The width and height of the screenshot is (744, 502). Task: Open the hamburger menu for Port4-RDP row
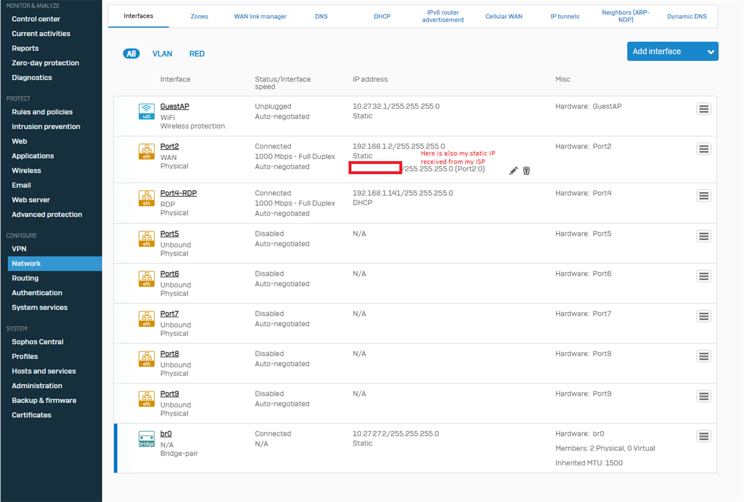coord(703,196)
